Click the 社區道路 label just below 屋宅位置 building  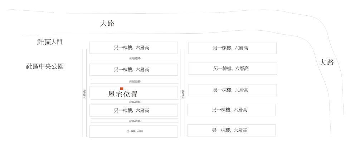(135, 102)
